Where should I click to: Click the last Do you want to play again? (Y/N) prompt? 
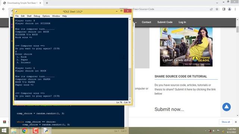[x=37, y=96]
